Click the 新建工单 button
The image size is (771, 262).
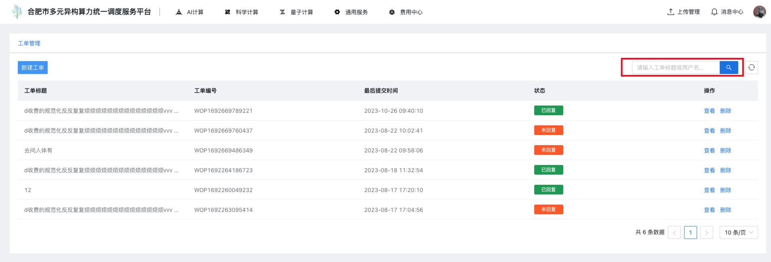tap(33, 68)
